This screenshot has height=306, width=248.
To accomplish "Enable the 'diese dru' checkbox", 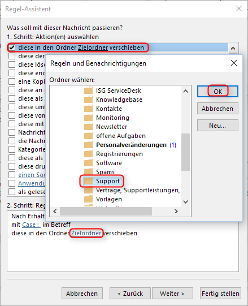I will [x=12, y=166].
